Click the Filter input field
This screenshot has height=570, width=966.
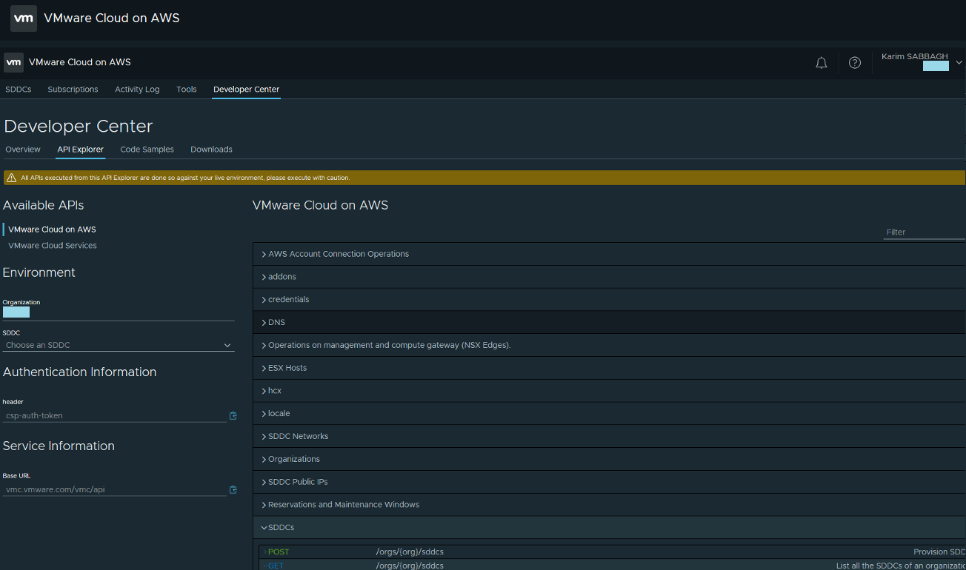pos(924,232)
